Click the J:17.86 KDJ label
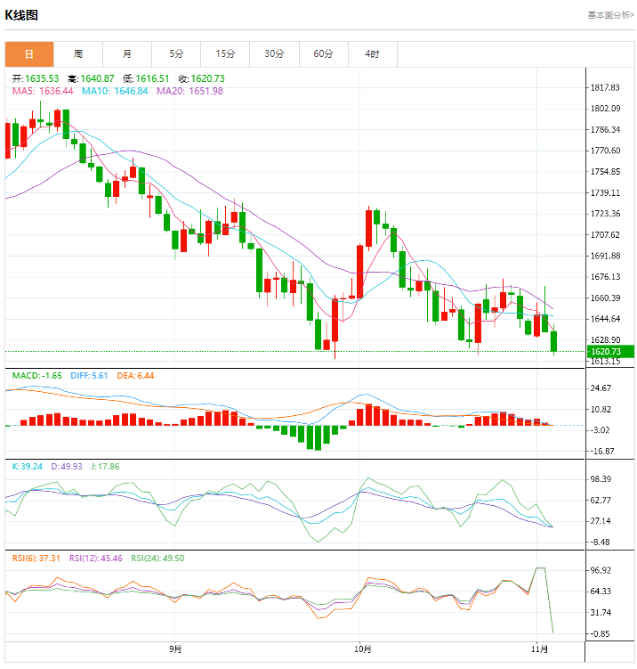Image resolution: width=637 pixels, height=669 pixels. click(x=105, y=467)
